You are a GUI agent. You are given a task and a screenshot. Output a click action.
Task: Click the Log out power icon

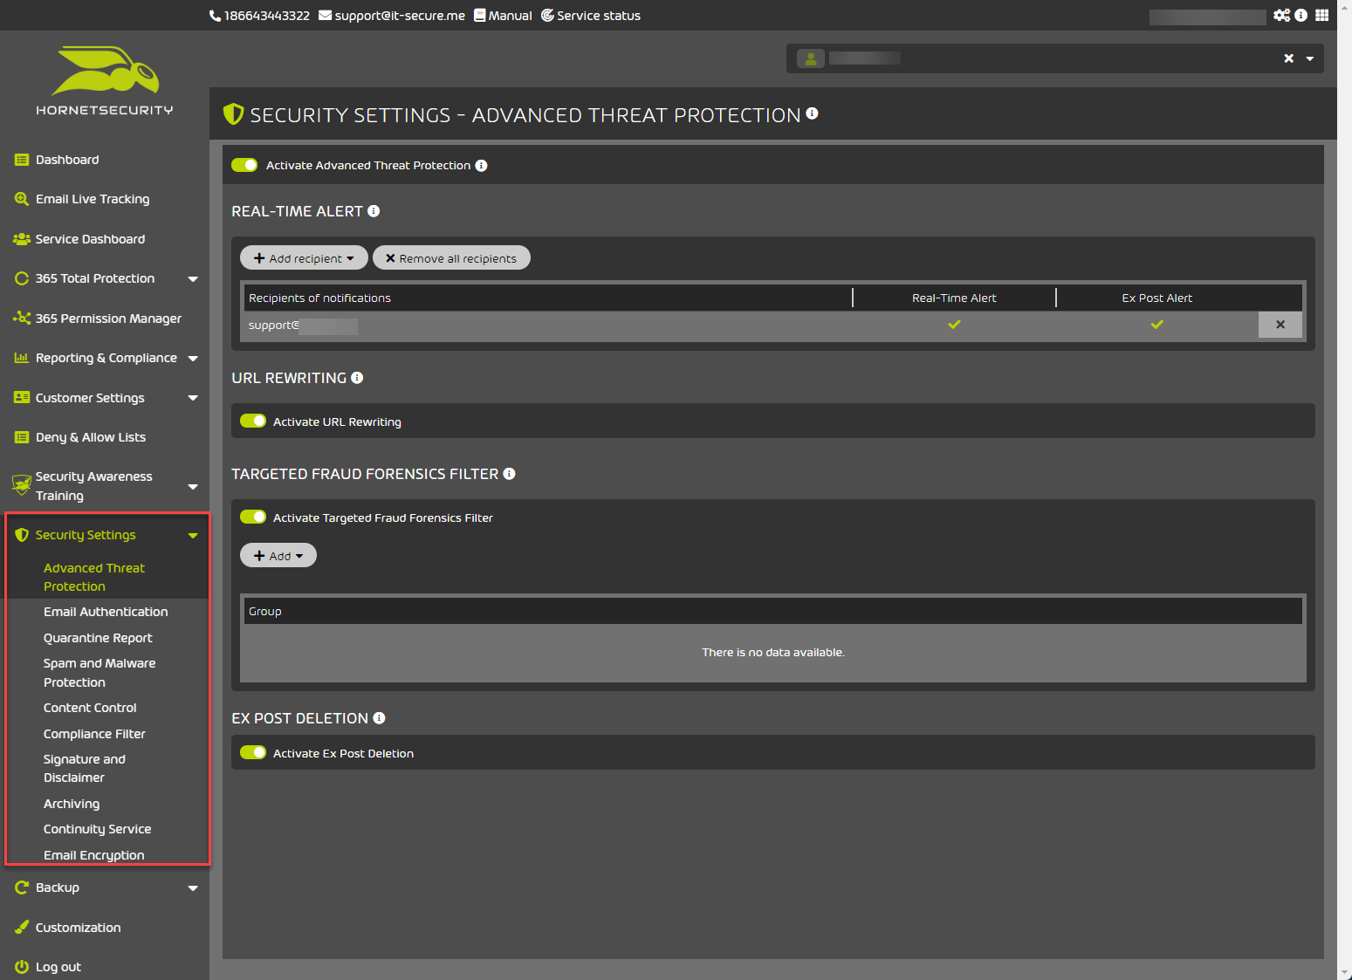pos(22,967)
